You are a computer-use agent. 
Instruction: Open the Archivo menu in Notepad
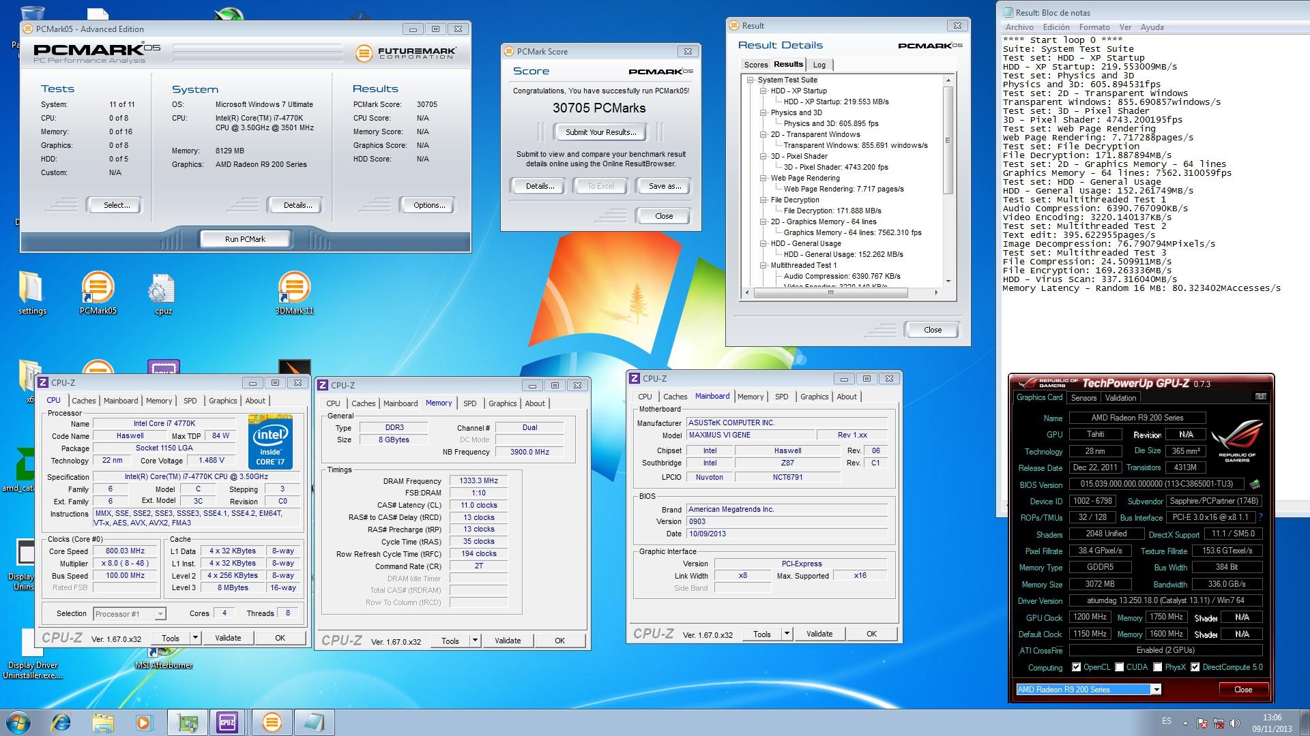coord(1019,27)
